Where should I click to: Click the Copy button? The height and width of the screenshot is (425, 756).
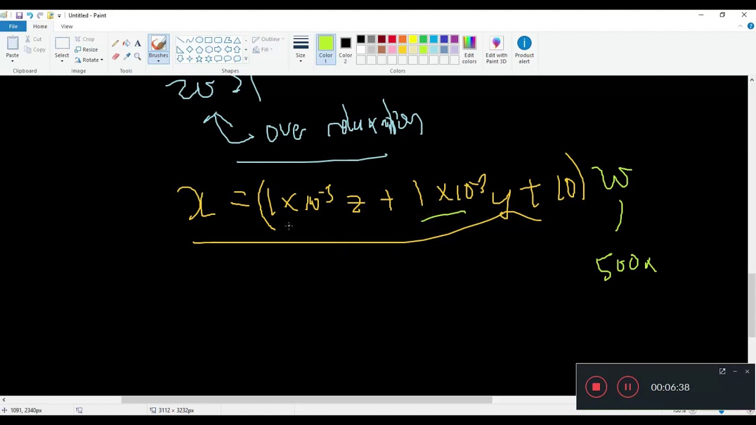(35, 50)
